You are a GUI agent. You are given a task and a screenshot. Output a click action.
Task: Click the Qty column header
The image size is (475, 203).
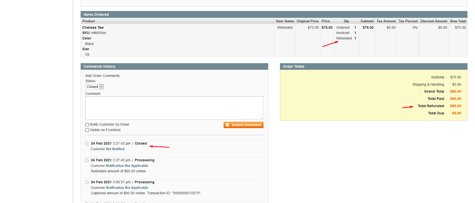tap(346, 21)
